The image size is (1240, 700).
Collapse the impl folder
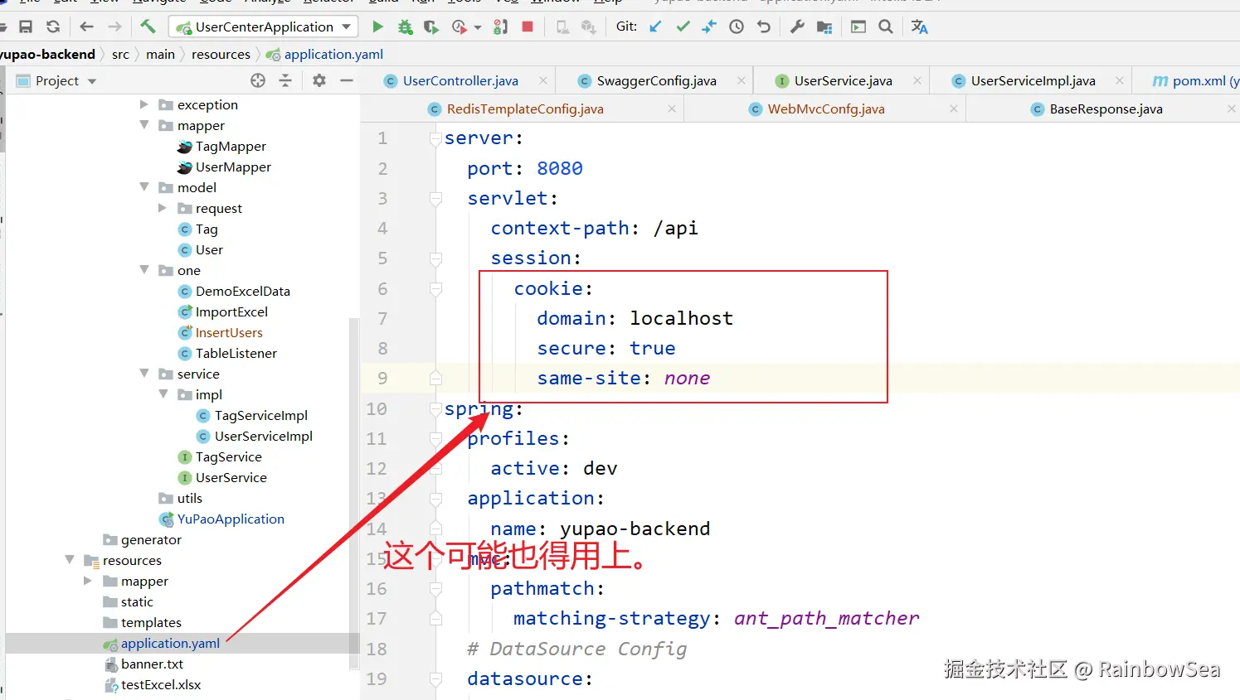point(163,394)
